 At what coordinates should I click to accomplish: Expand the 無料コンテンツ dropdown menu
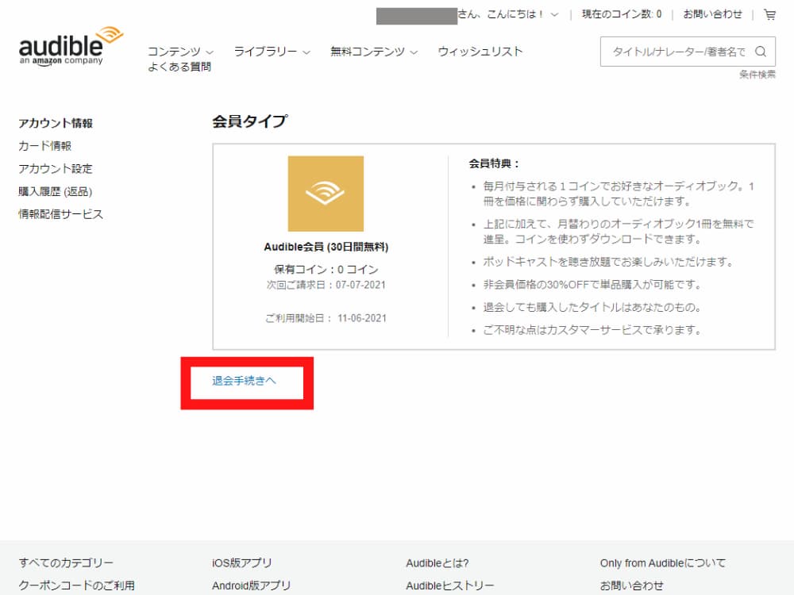373,52
